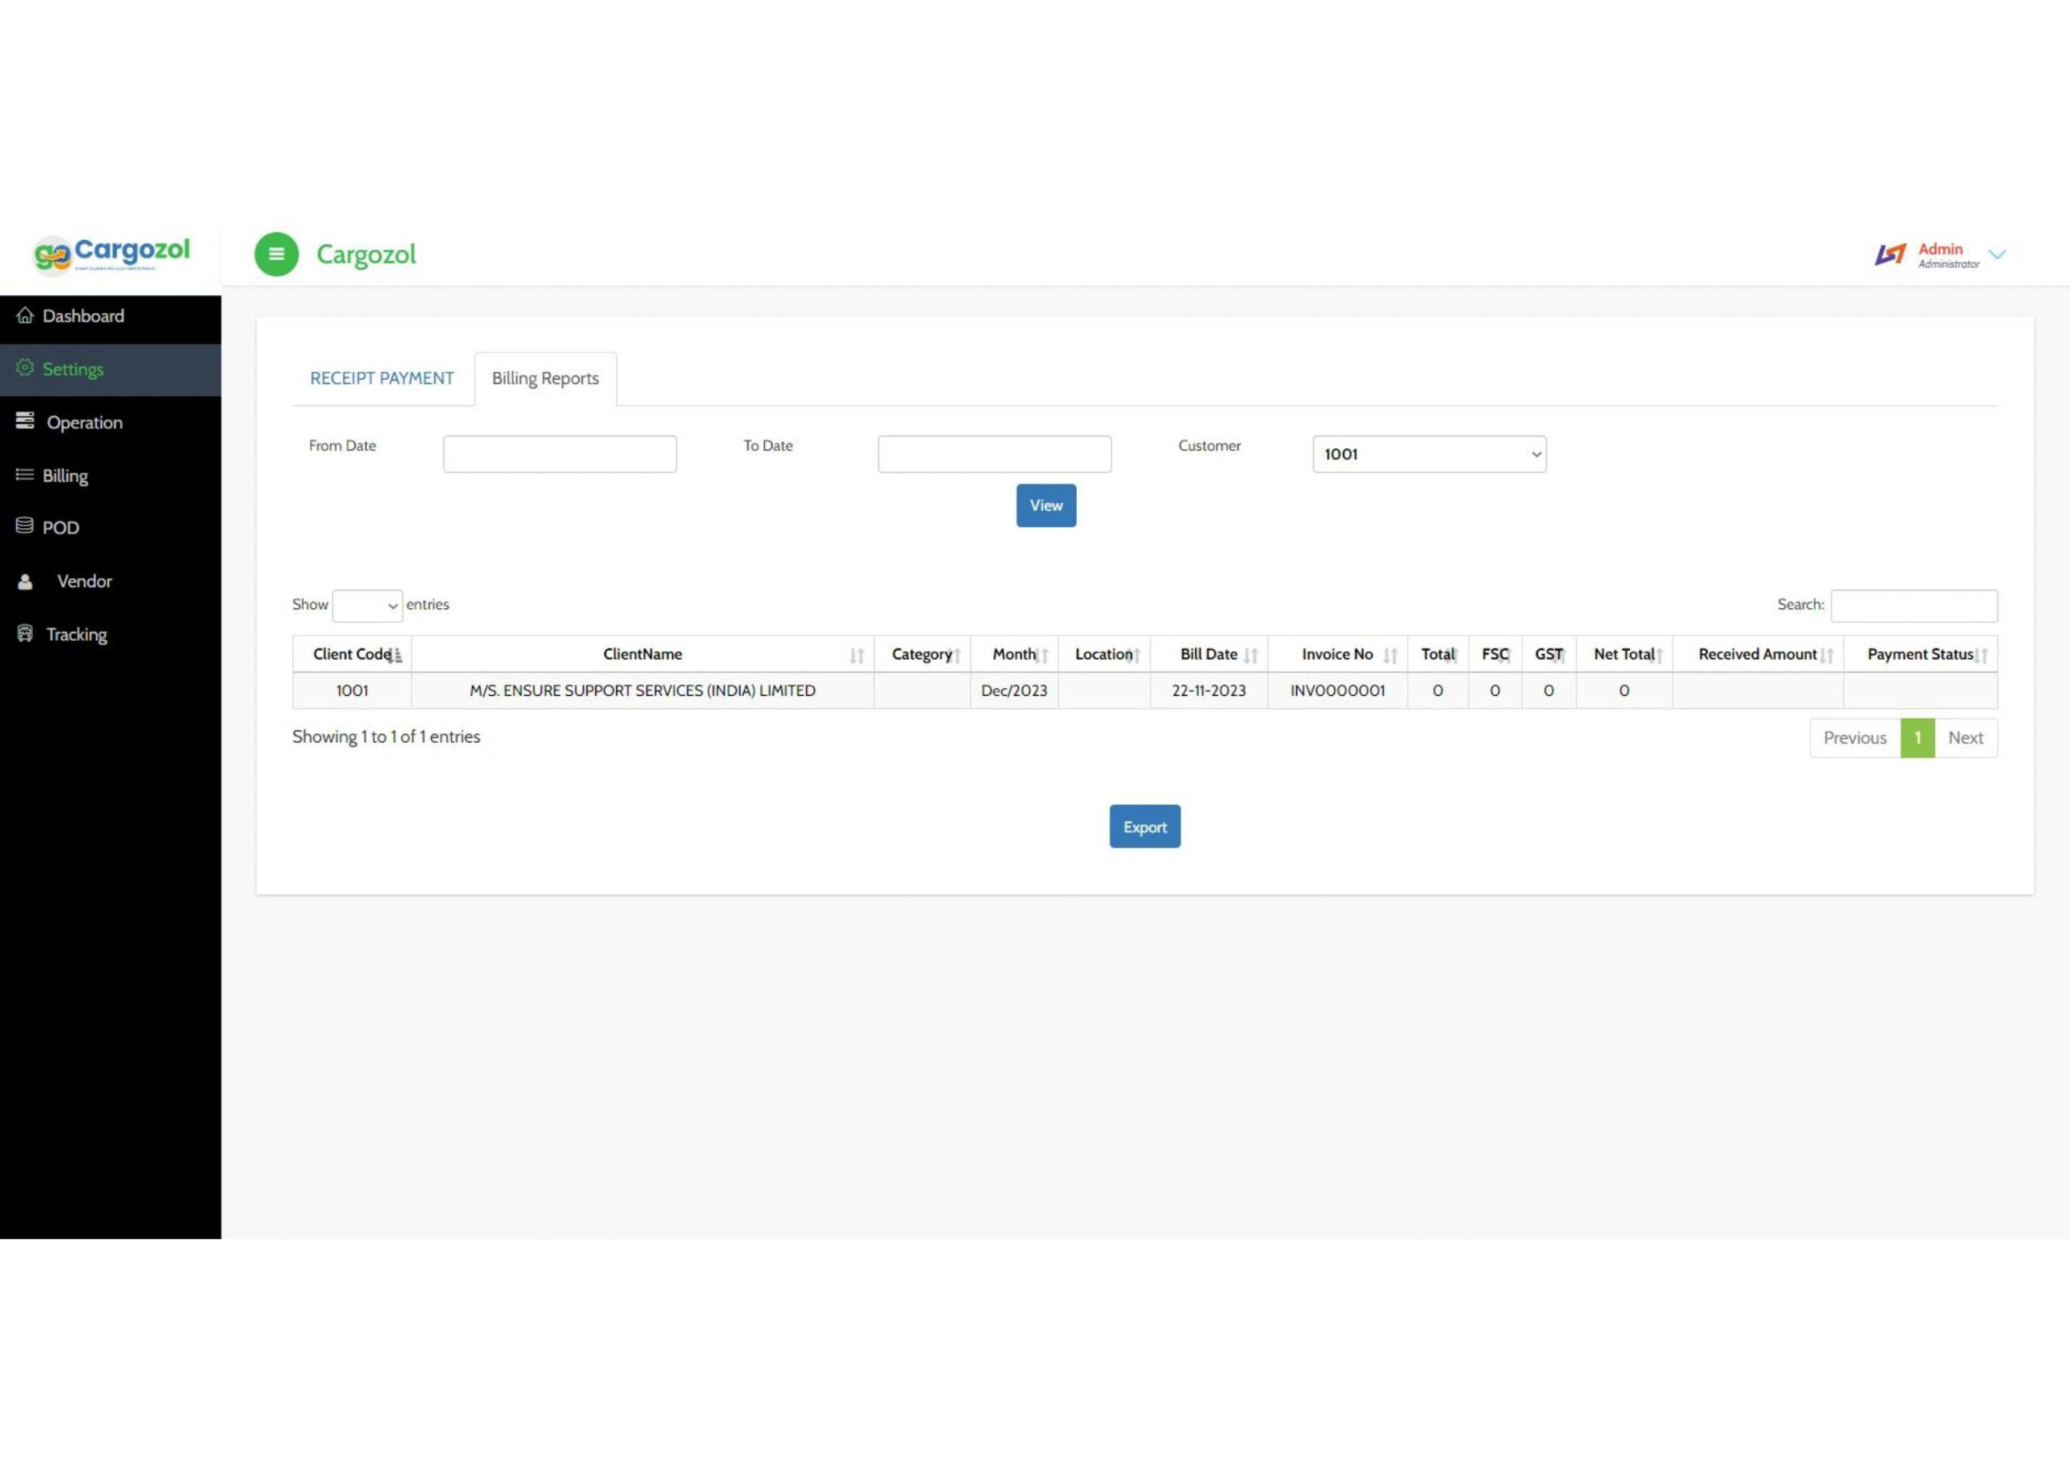Click M/S. ENSURE SUPPORT SERVICES (INDIA) LIMITED
Screen dimensions: 2070x1464
pos(642,690)
